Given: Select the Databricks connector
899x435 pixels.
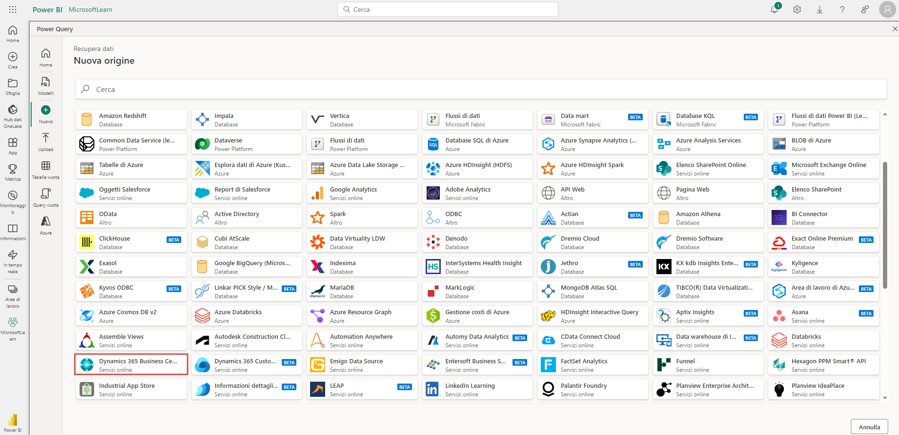Looking at the screenshot, I should pyautogui.click(x=824, y=340).
